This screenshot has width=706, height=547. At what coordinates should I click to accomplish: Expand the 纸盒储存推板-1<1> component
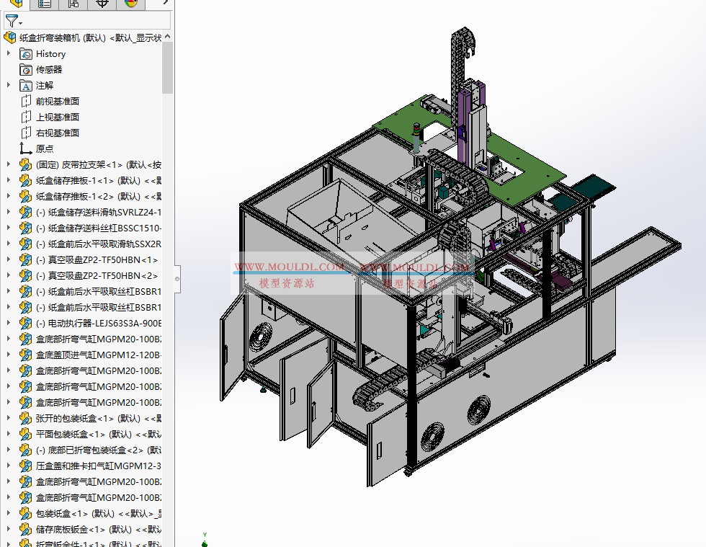pyautogui.click(x=9, y=179)
